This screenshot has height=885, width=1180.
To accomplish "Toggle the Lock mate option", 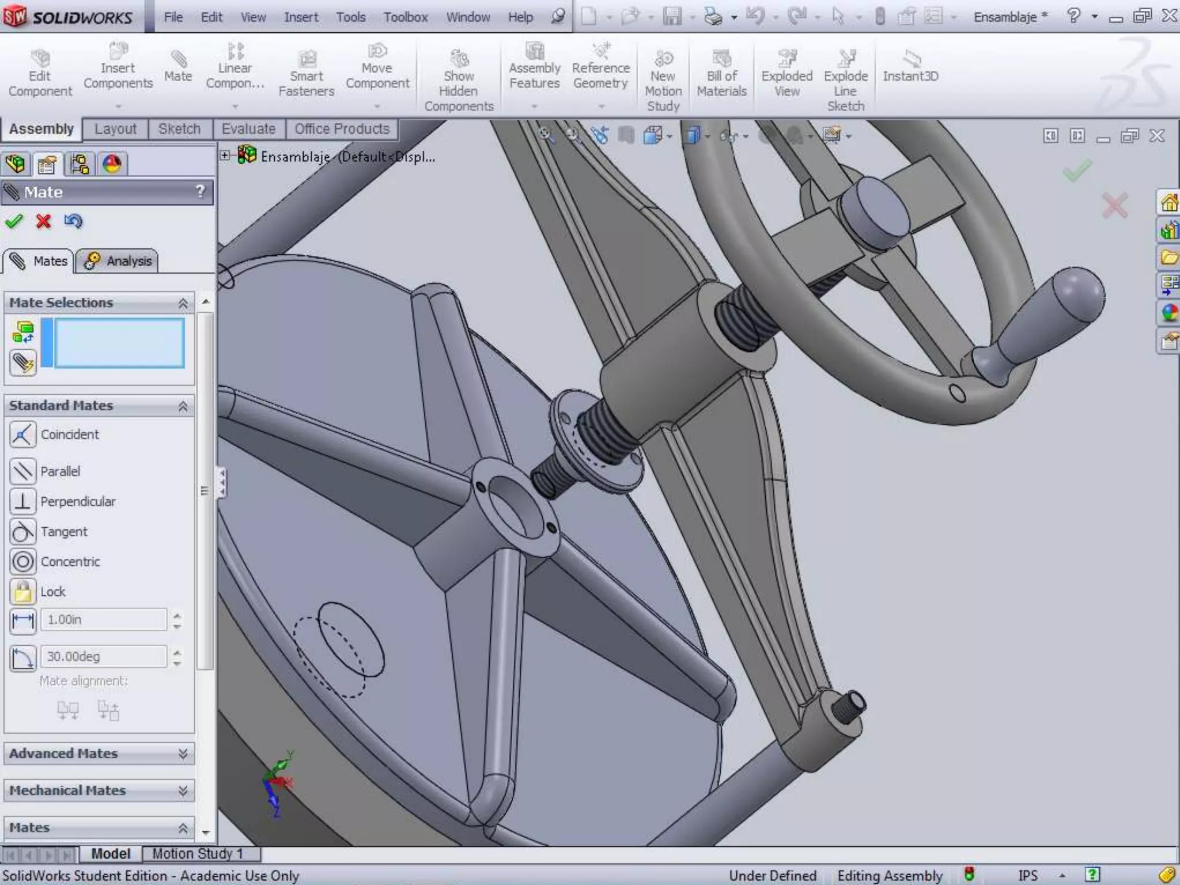I will click(23, 592).
